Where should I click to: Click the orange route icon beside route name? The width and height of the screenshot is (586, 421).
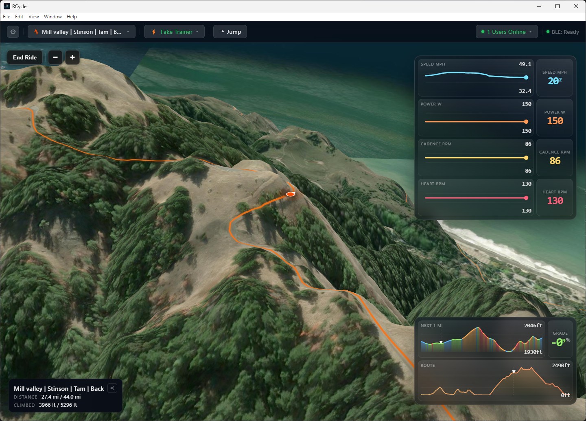pyautogui.click(x=36, y=31)
